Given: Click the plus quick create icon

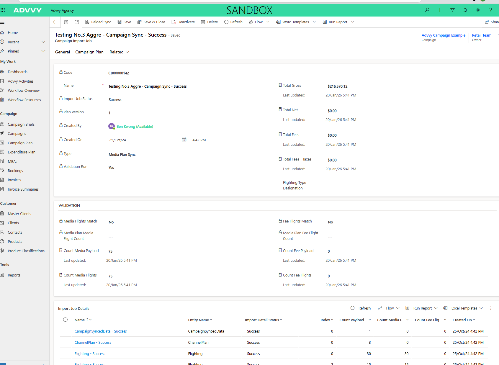Looking at the screenshot, I should tap(440, 10).
